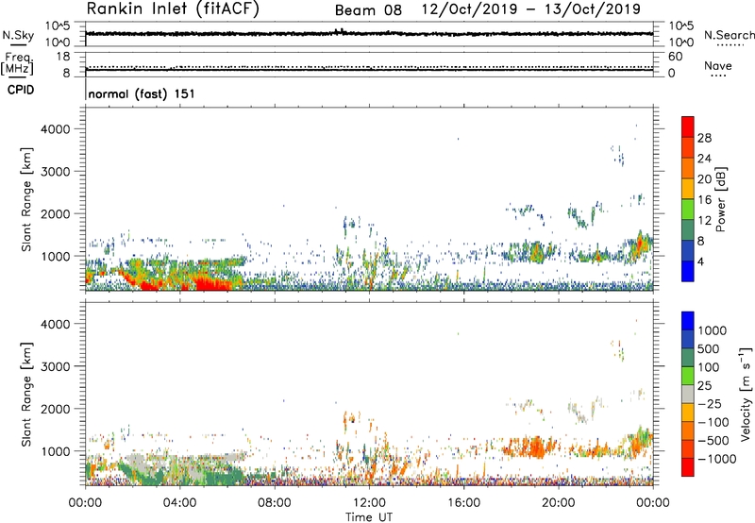Click the 4 label on Power color bar
This screenshot has height=523, width=755.
click(x=701, y=262)
